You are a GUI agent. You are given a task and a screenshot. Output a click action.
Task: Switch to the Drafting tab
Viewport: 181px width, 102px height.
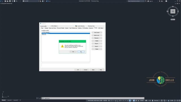coord(80,28)
